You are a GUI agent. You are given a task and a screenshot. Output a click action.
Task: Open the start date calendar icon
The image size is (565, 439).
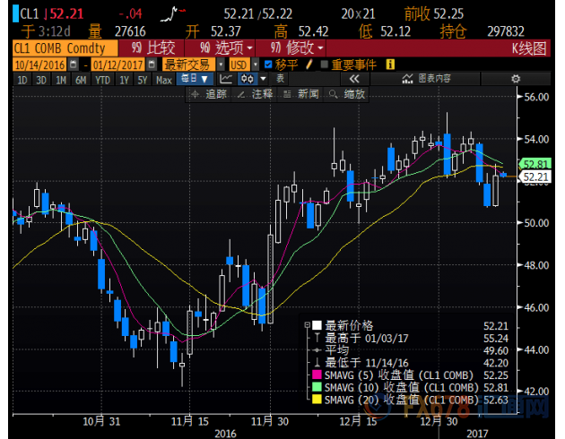74,65
